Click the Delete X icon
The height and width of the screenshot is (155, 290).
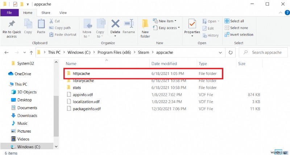pyautogui.click(x=115, y=24)
